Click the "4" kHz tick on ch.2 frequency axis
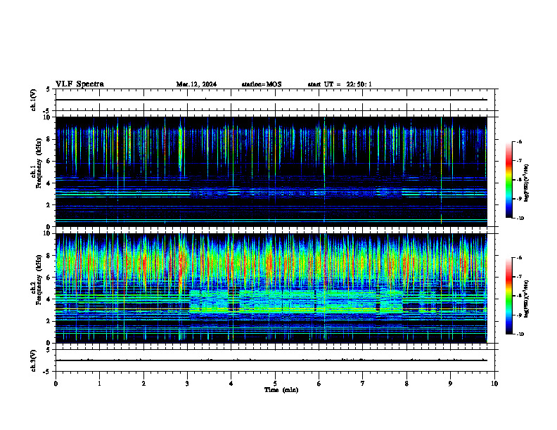This screenshot has height=430, width=557. click(x=49, y=299)
